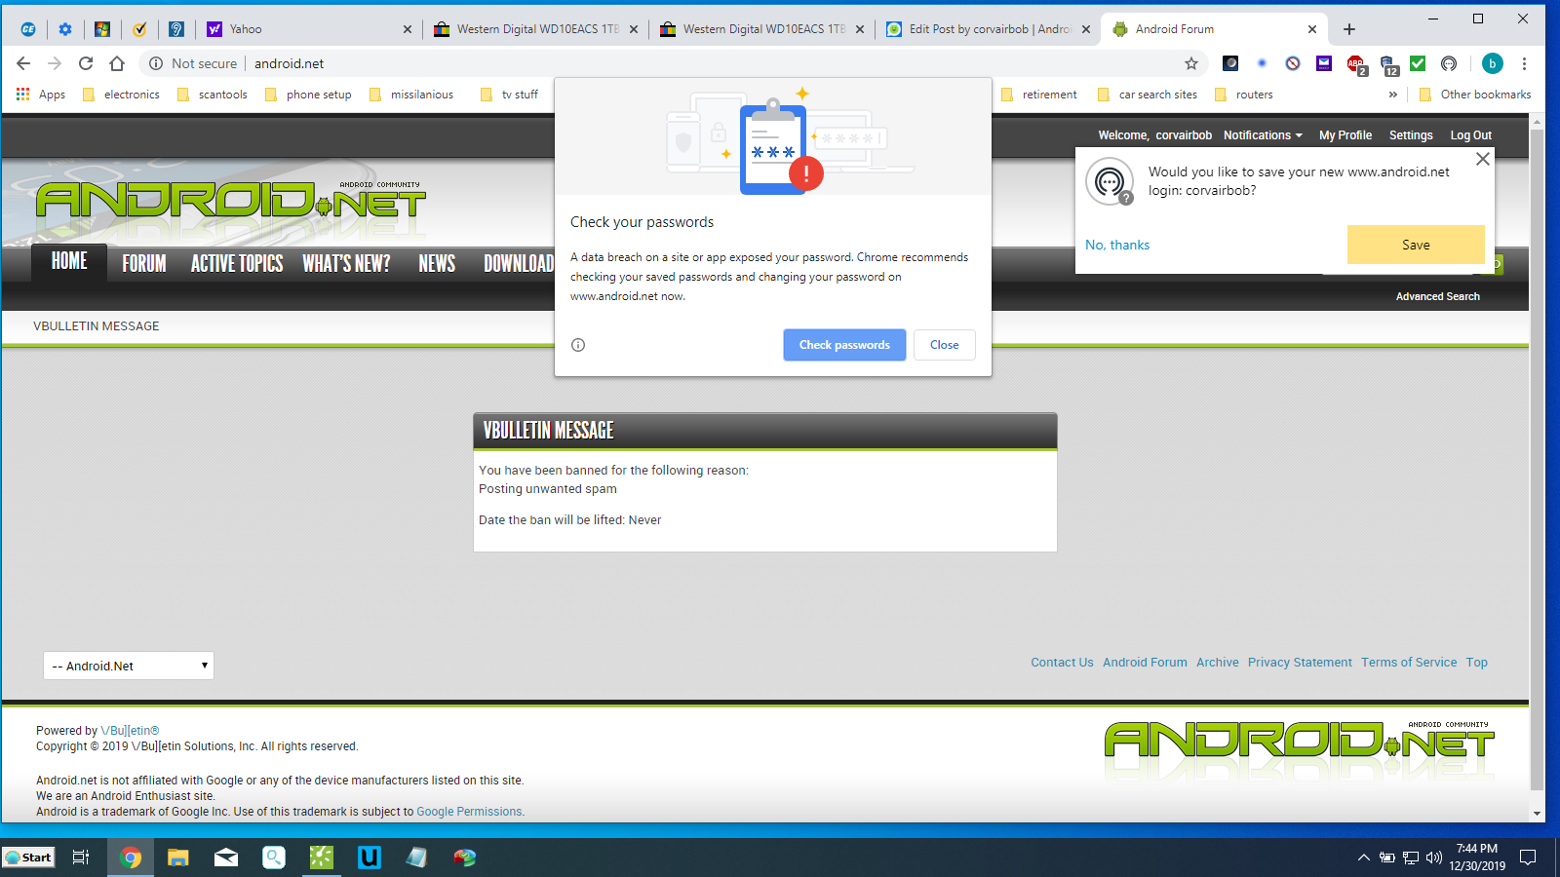Open the Contact Us link
The height and width of the screenshot is (877, 1560).
pyautogui.click(x=1063, y=663)
